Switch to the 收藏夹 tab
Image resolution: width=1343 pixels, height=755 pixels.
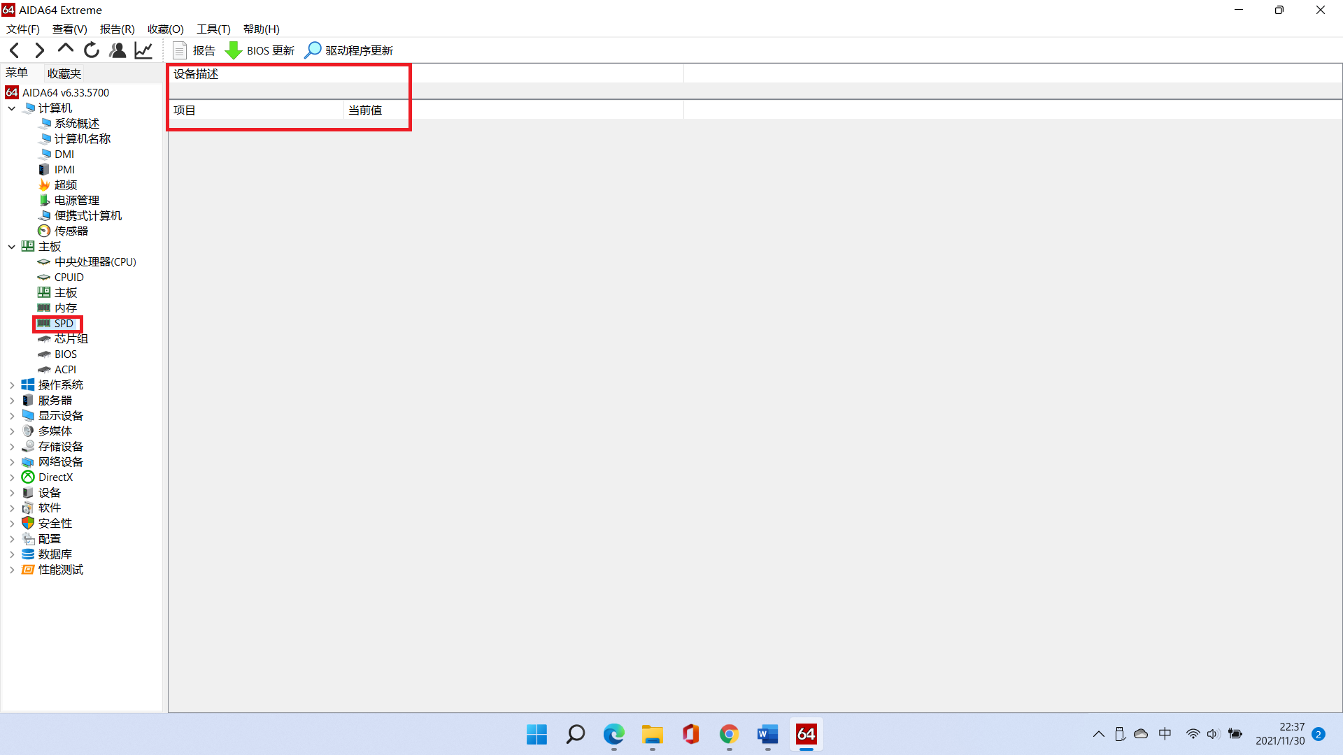tap(64, 73)
